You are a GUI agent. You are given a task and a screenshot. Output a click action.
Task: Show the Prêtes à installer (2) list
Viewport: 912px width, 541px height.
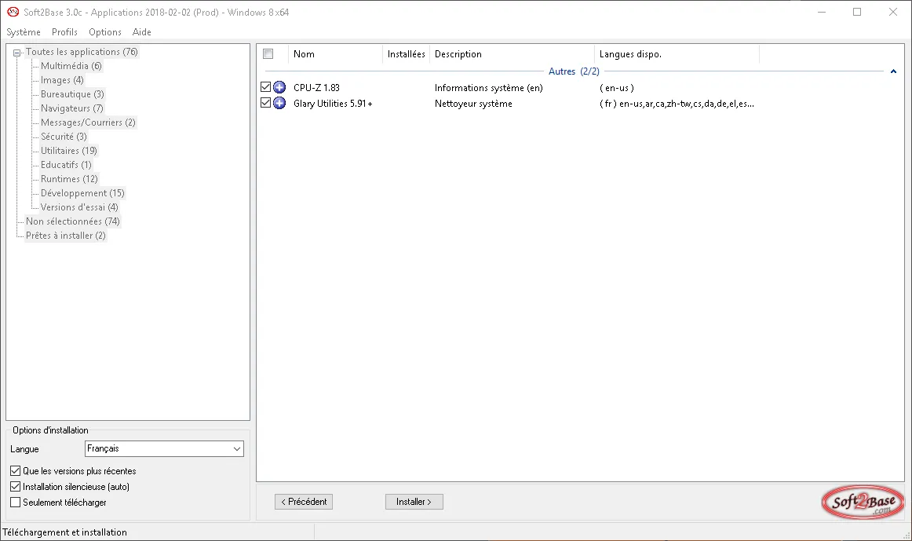coord(66,236)
